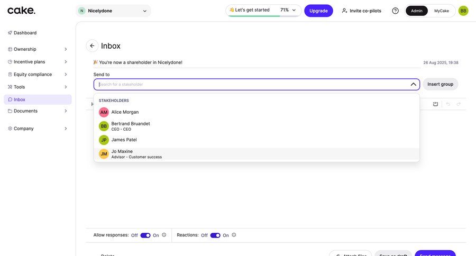This screenshot has width=476, height=256.
Task: Click the back arrow next to Inbox
Action: tap(92, 46)
